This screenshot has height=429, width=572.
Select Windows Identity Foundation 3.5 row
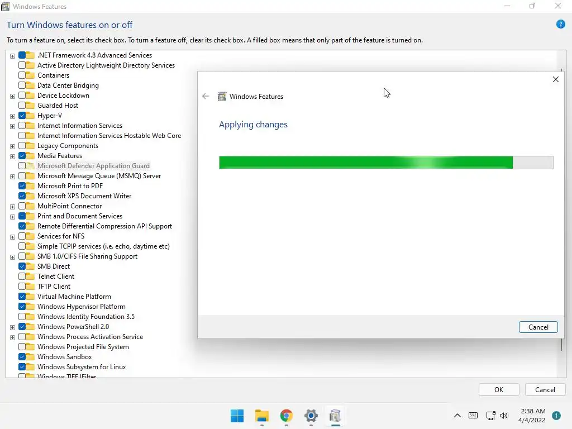pyautogui.click(x=85, y=317)
